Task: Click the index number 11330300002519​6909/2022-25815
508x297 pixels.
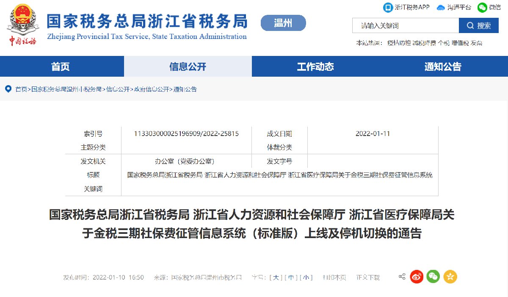Action: (186, 133)
